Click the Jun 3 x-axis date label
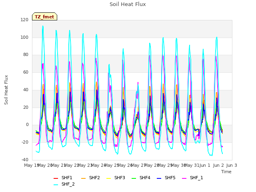This screenshot has width=256, height=192. pyautogui.click(x=232, y=165)
